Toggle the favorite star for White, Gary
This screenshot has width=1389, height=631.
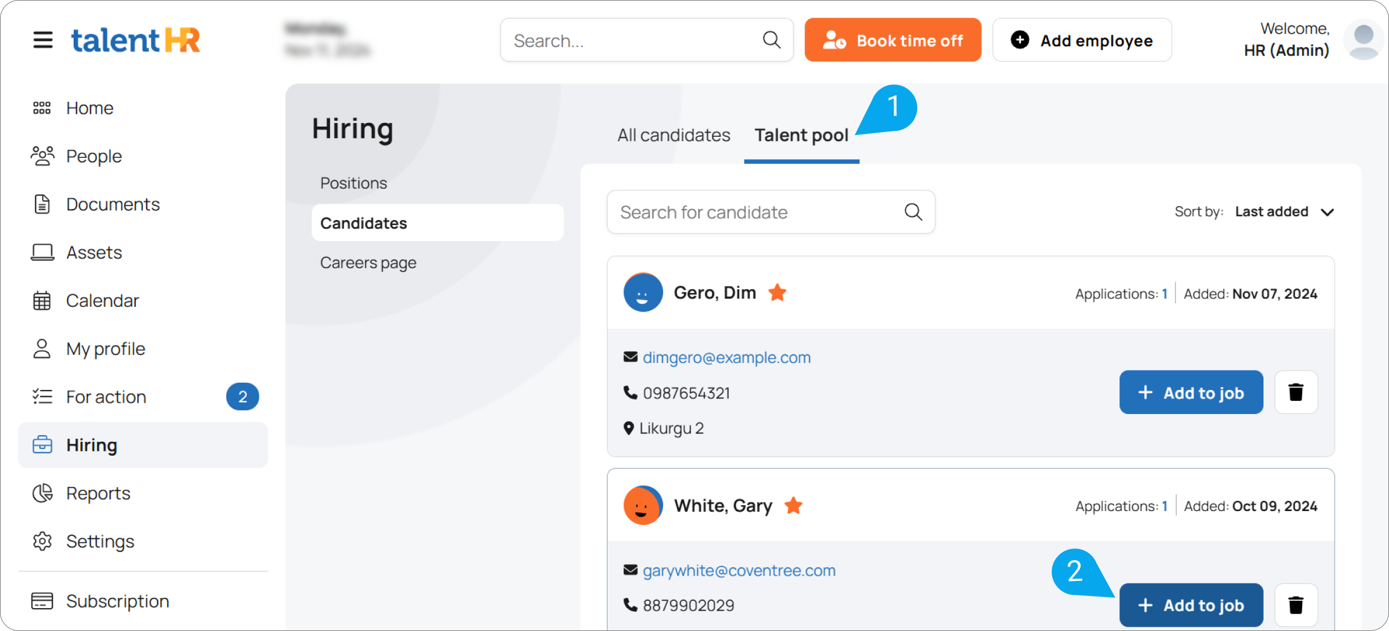tap(793, 506)
